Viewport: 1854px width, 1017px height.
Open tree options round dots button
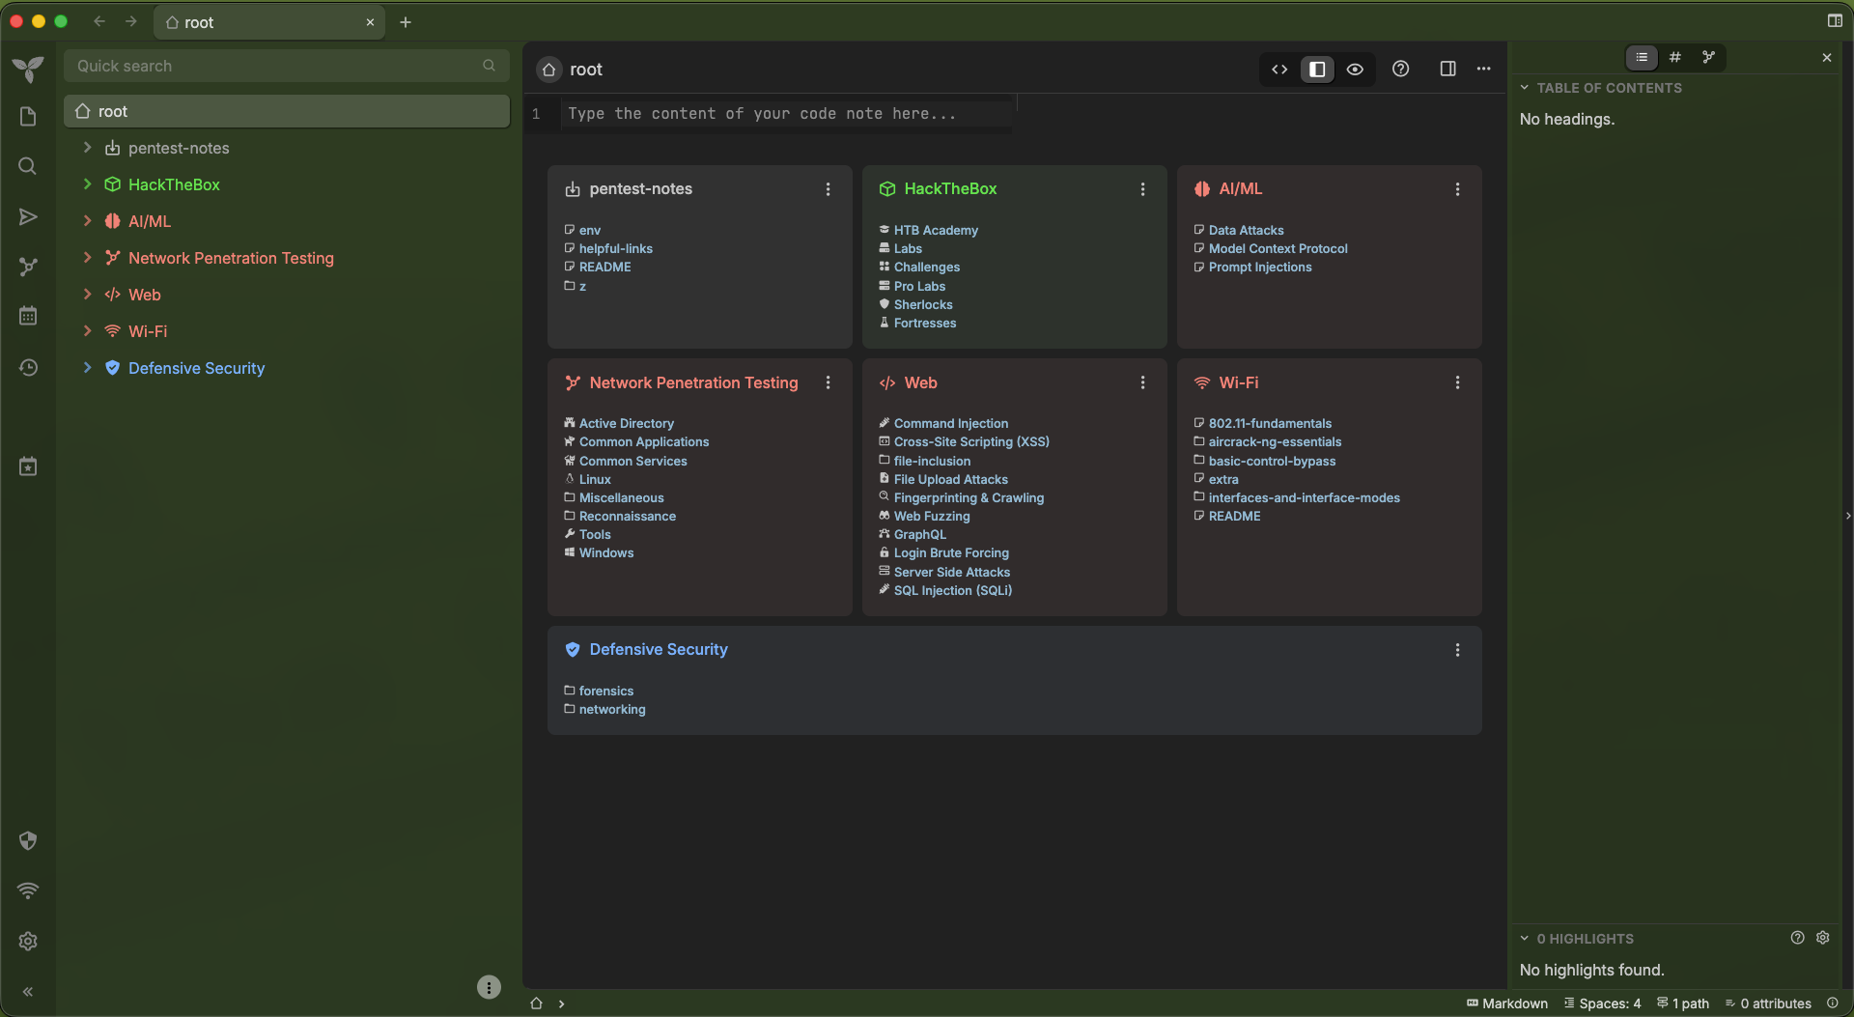coord(489,987)
